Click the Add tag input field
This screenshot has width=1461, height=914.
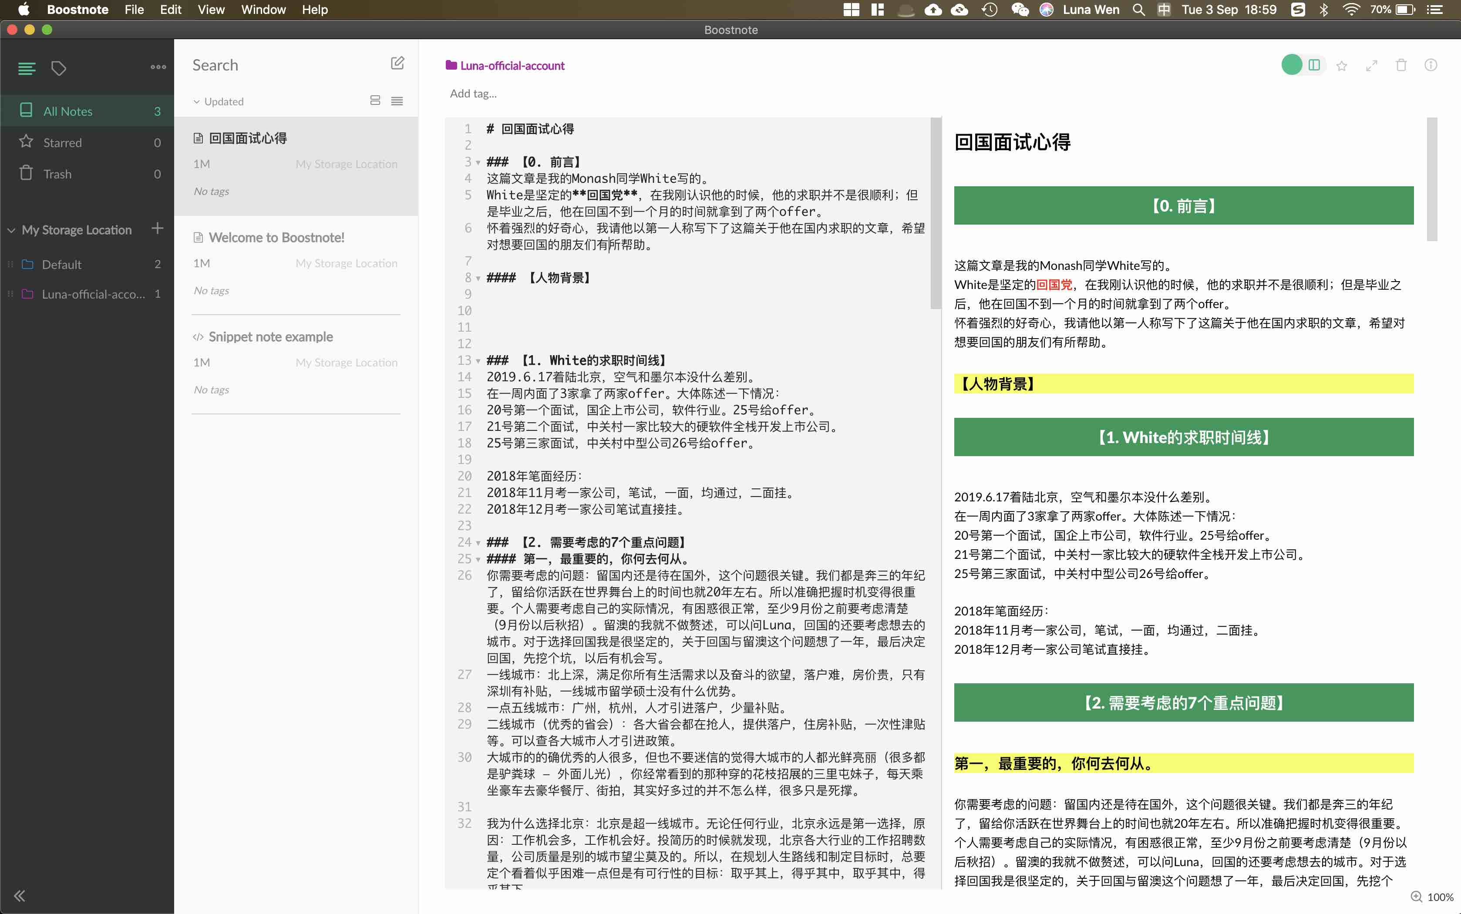point(473,93)
